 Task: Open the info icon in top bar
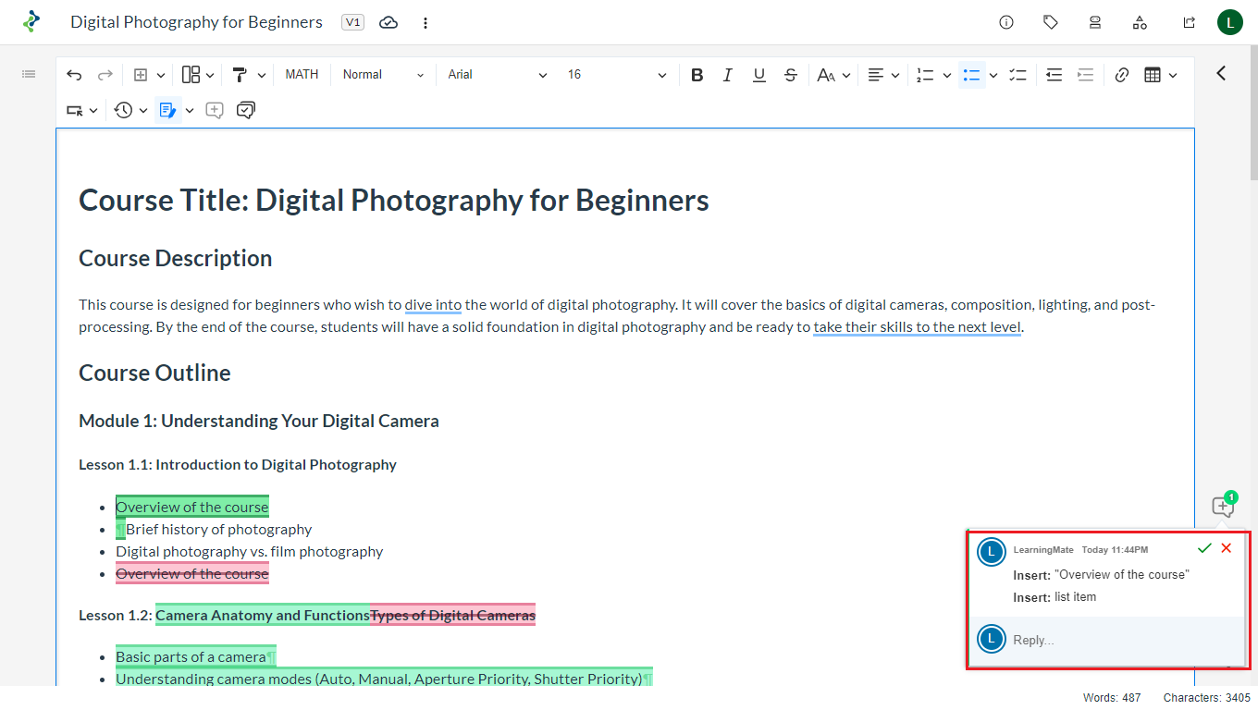(x=1006, y=22)
